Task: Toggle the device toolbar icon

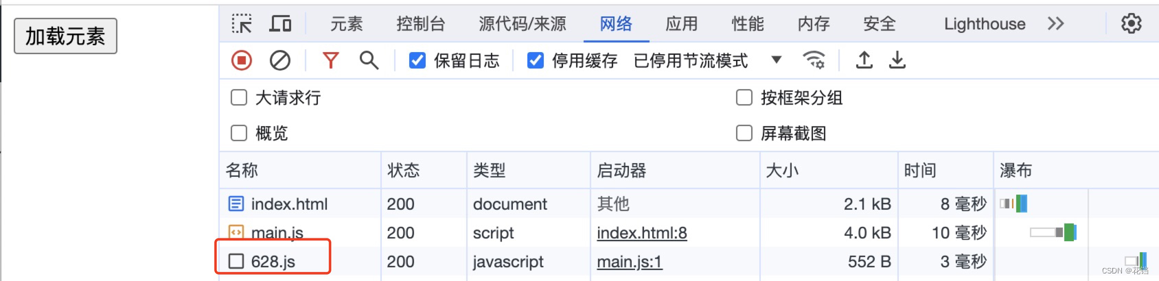Action: [280, 24]
